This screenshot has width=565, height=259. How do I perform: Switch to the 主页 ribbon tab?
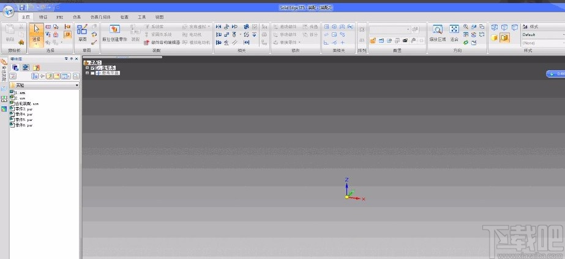(x=26, y=17)
